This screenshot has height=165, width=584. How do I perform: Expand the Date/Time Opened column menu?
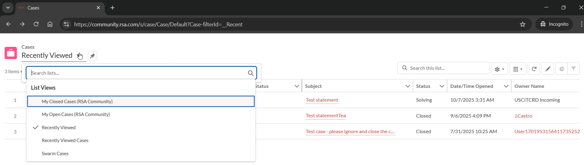click(506, 86)
